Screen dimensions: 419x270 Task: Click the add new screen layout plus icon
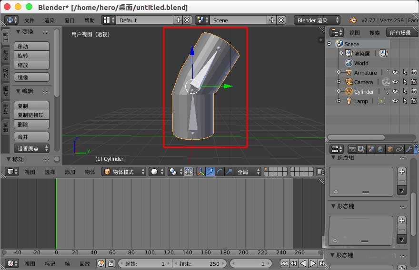(178, 20)
